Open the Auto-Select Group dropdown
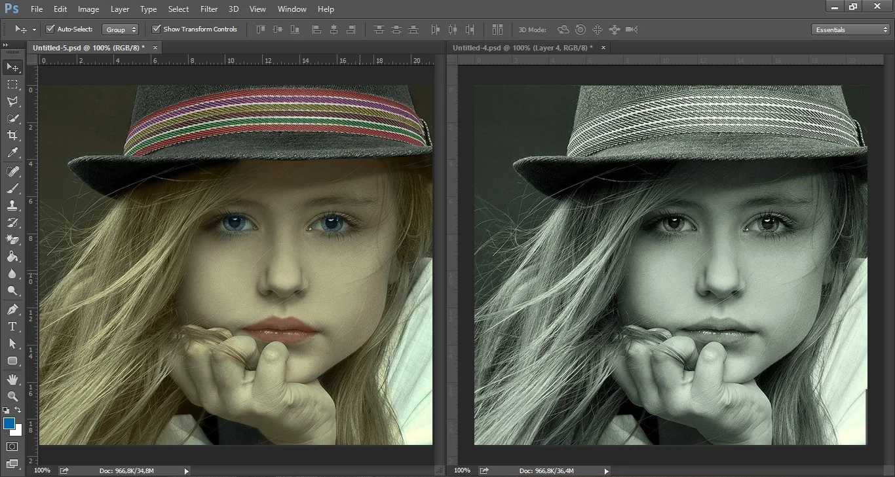This screenshot has height=477, width=895. (x=121, y=29)
